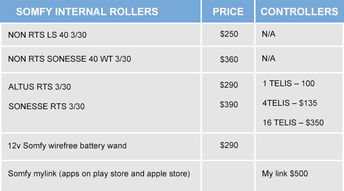Click the $250 price cell
344x191 pixels.
click(x=229, y=34)
